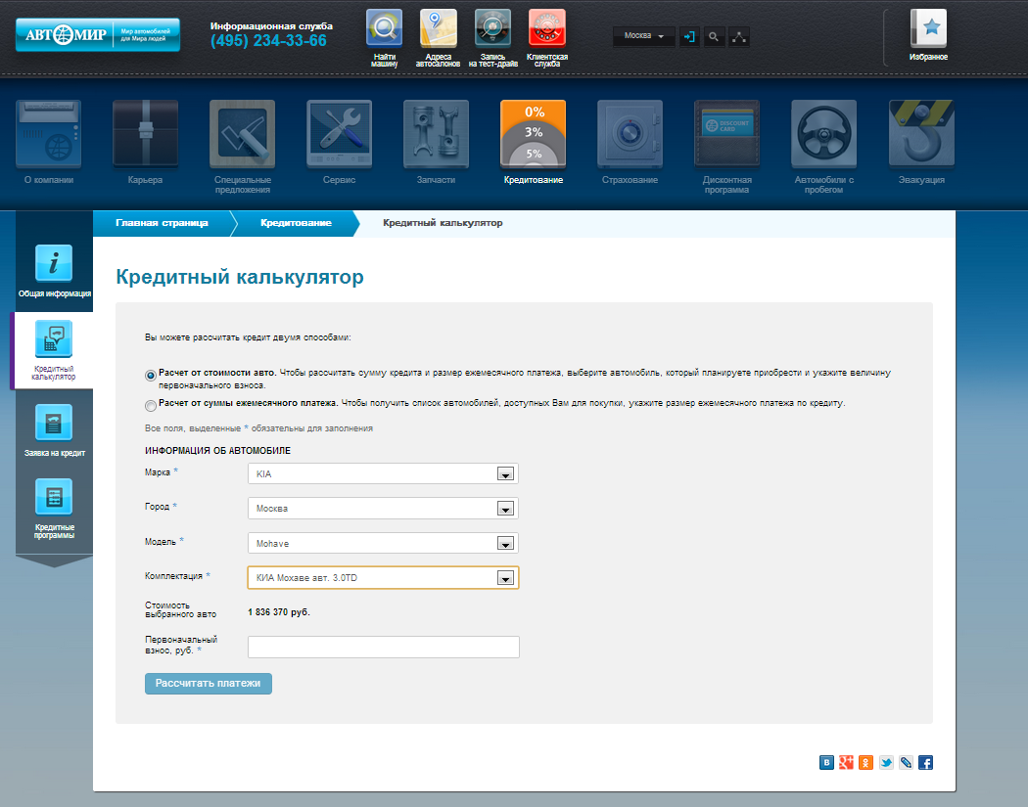The width and height of the screenshot is (1028, 807).
Task: Open Сервис tools icon
Action: click(x=339, y=134)
